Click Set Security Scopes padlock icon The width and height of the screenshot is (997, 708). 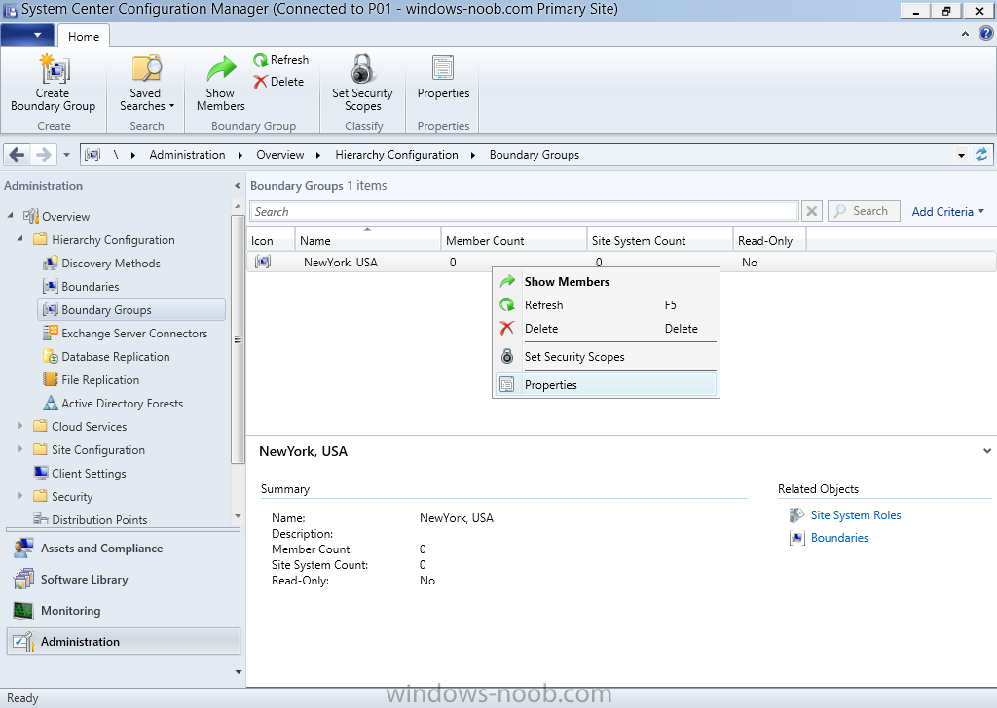pos(362,69)
